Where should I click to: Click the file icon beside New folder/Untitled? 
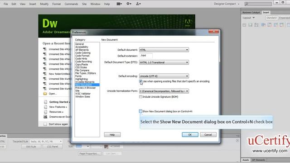click(x=45, y=74)
